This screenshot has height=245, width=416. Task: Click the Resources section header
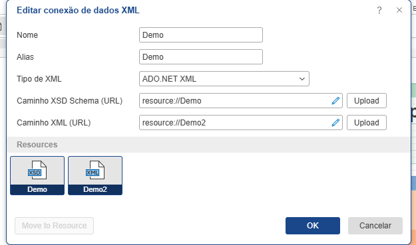point(209,145)
